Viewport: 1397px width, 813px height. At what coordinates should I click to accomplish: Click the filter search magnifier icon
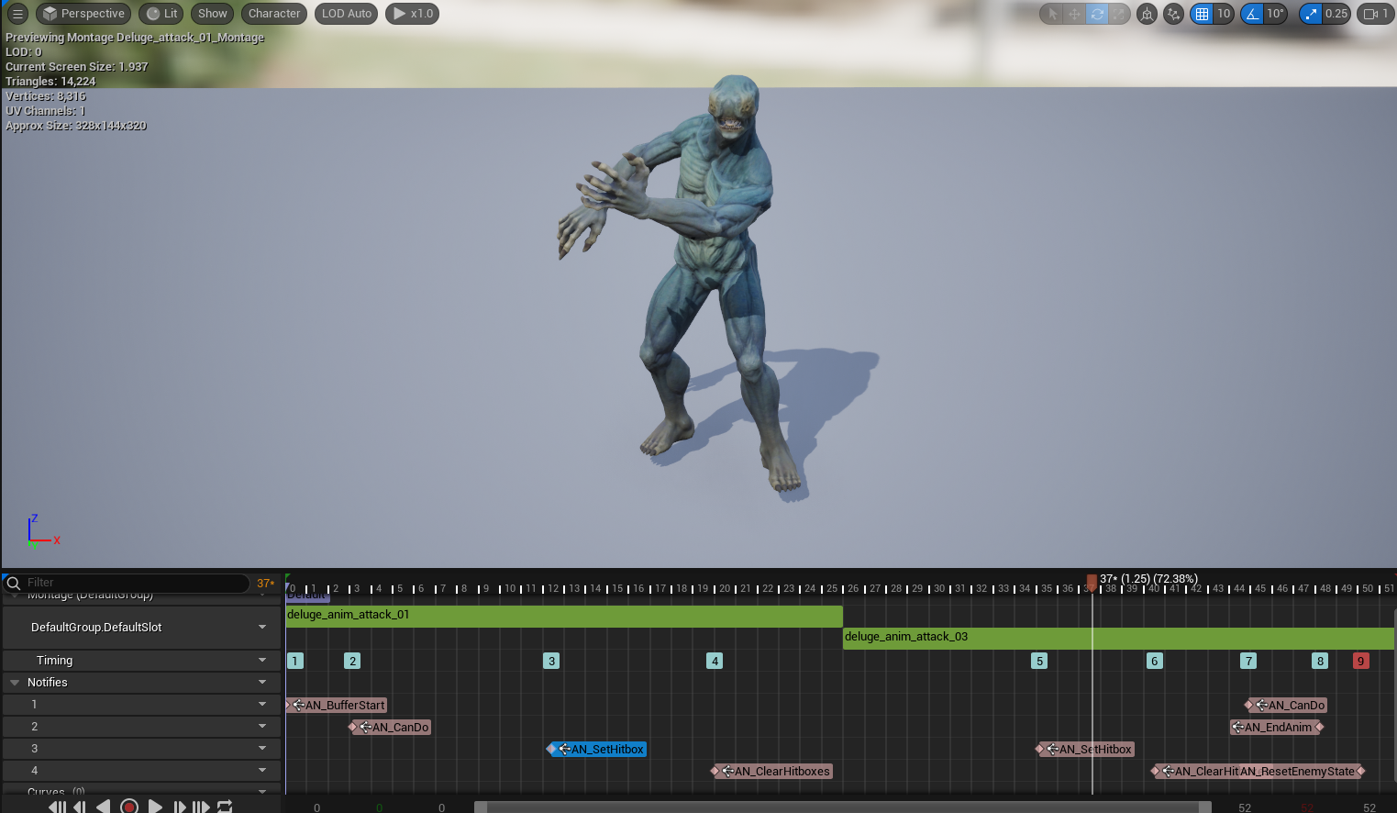13,583
